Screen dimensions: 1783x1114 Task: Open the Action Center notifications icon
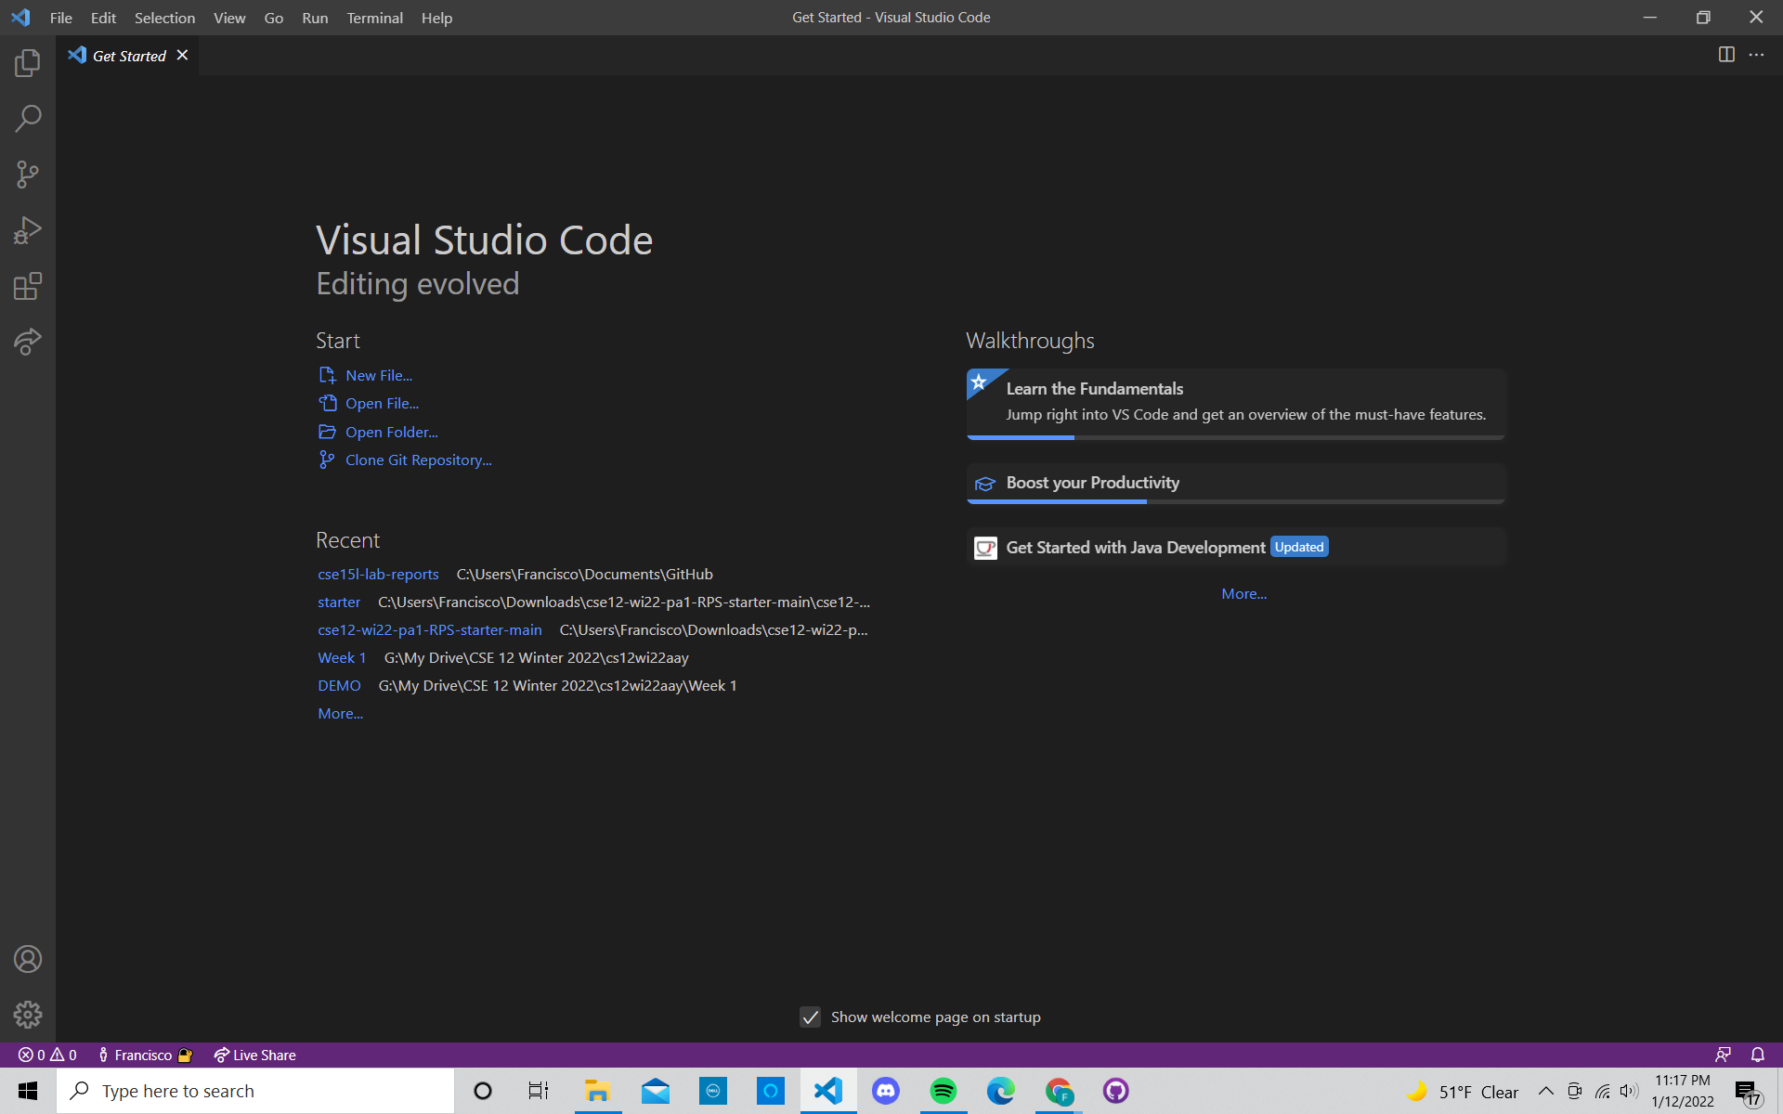click(1748, 1093)
